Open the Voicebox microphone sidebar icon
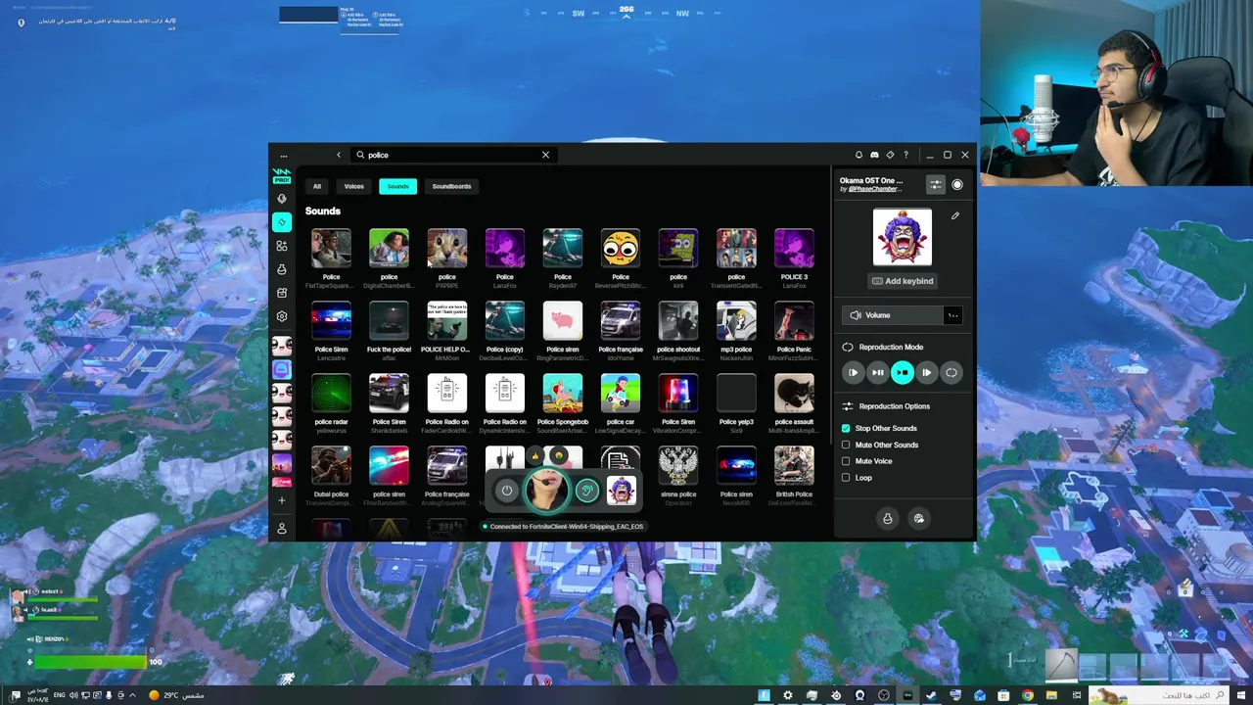The height and width of the screenshot is (705, 1253). point(282,199)
